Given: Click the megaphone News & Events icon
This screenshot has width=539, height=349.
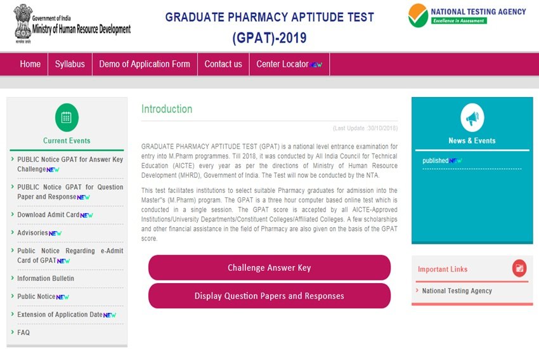Looking at the screenshot, I should pos(472,117).
